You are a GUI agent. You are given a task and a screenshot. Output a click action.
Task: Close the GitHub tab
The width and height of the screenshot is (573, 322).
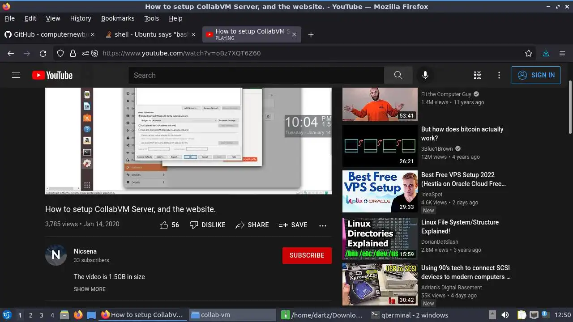click(x=92, y=34)
